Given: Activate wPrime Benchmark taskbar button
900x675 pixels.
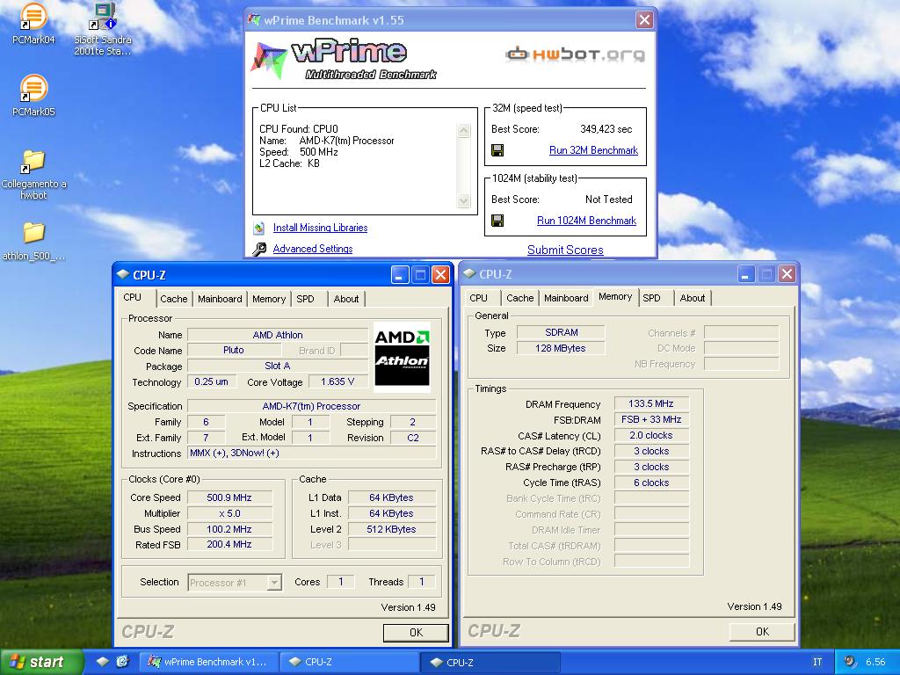Looking at the screenshot, I should point(210,662).
